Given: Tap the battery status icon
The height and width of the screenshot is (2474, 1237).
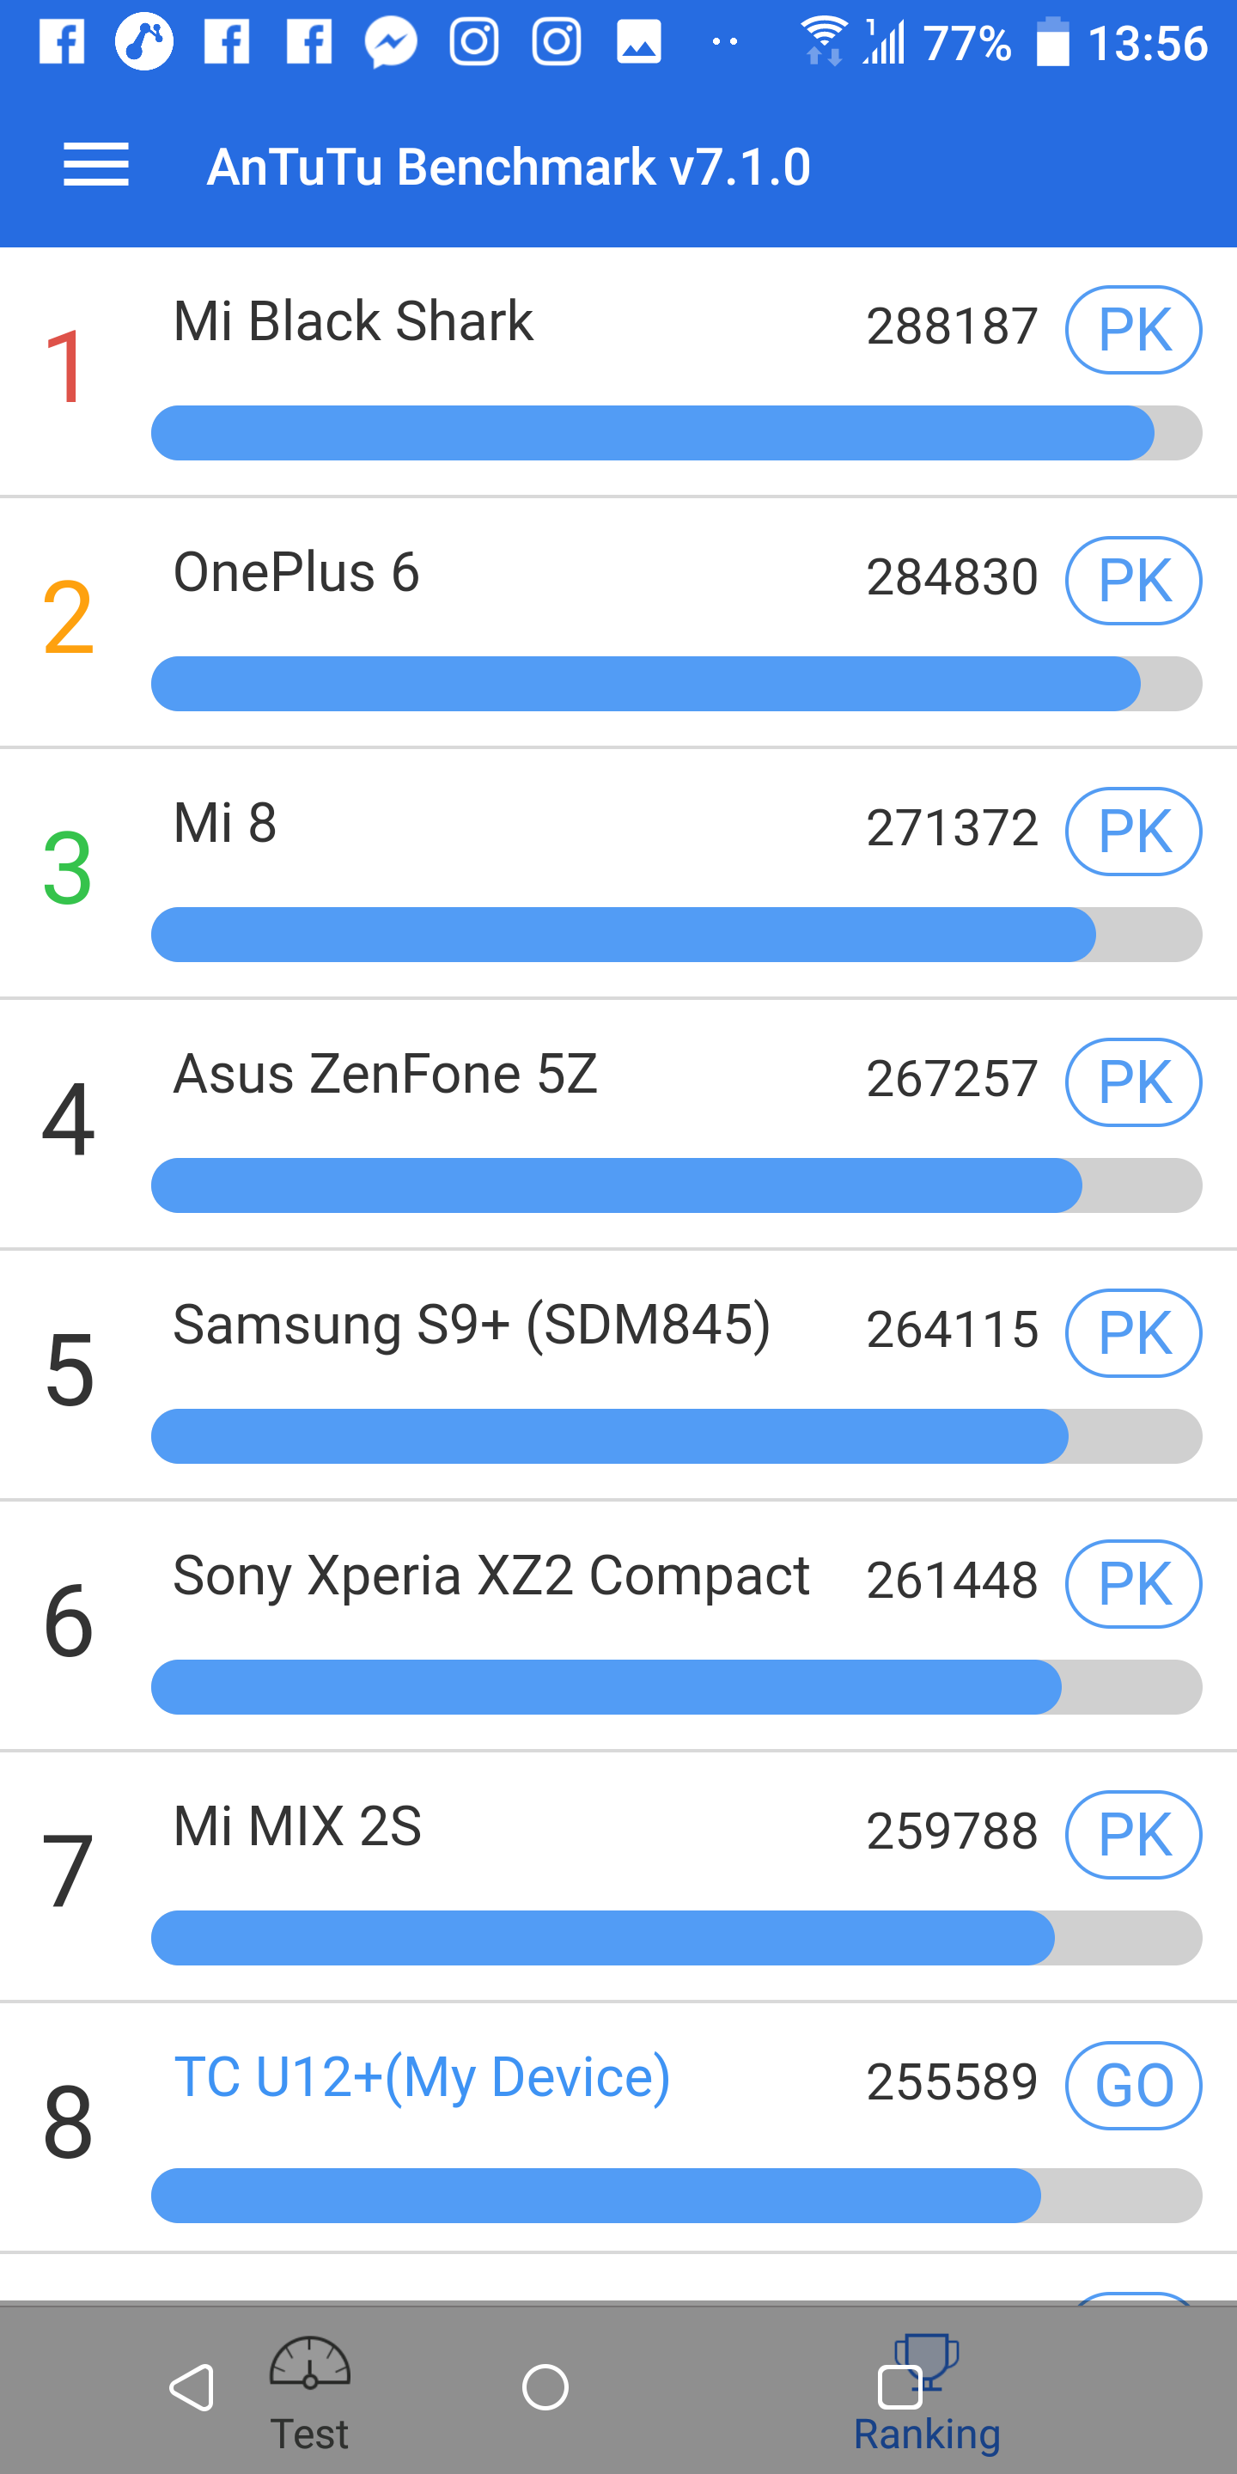Looking at the screenshot, I should point(1052,43).
